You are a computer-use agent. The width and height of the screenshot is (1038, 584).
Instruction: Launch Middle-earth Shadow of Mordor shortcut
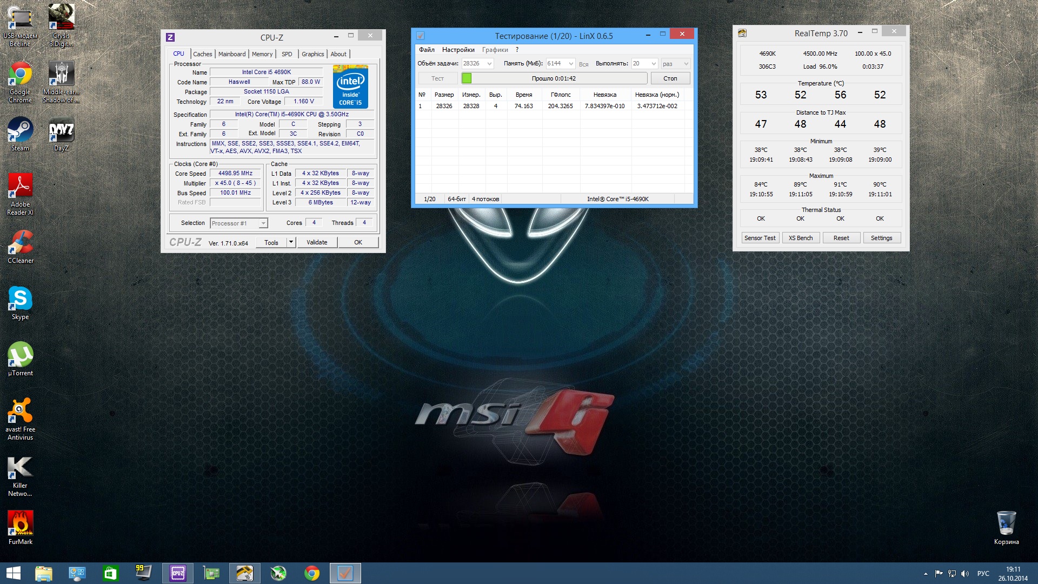click(61, 82)
